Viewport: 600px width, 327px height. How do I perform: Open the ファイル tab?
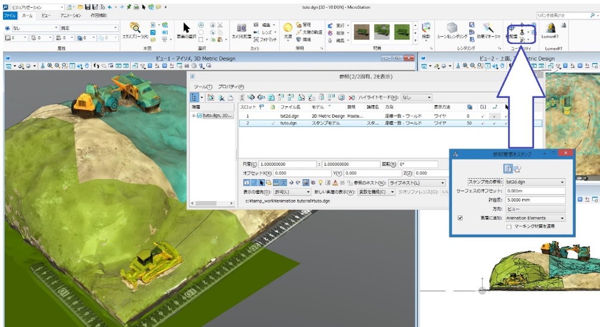tap(10, 15)
